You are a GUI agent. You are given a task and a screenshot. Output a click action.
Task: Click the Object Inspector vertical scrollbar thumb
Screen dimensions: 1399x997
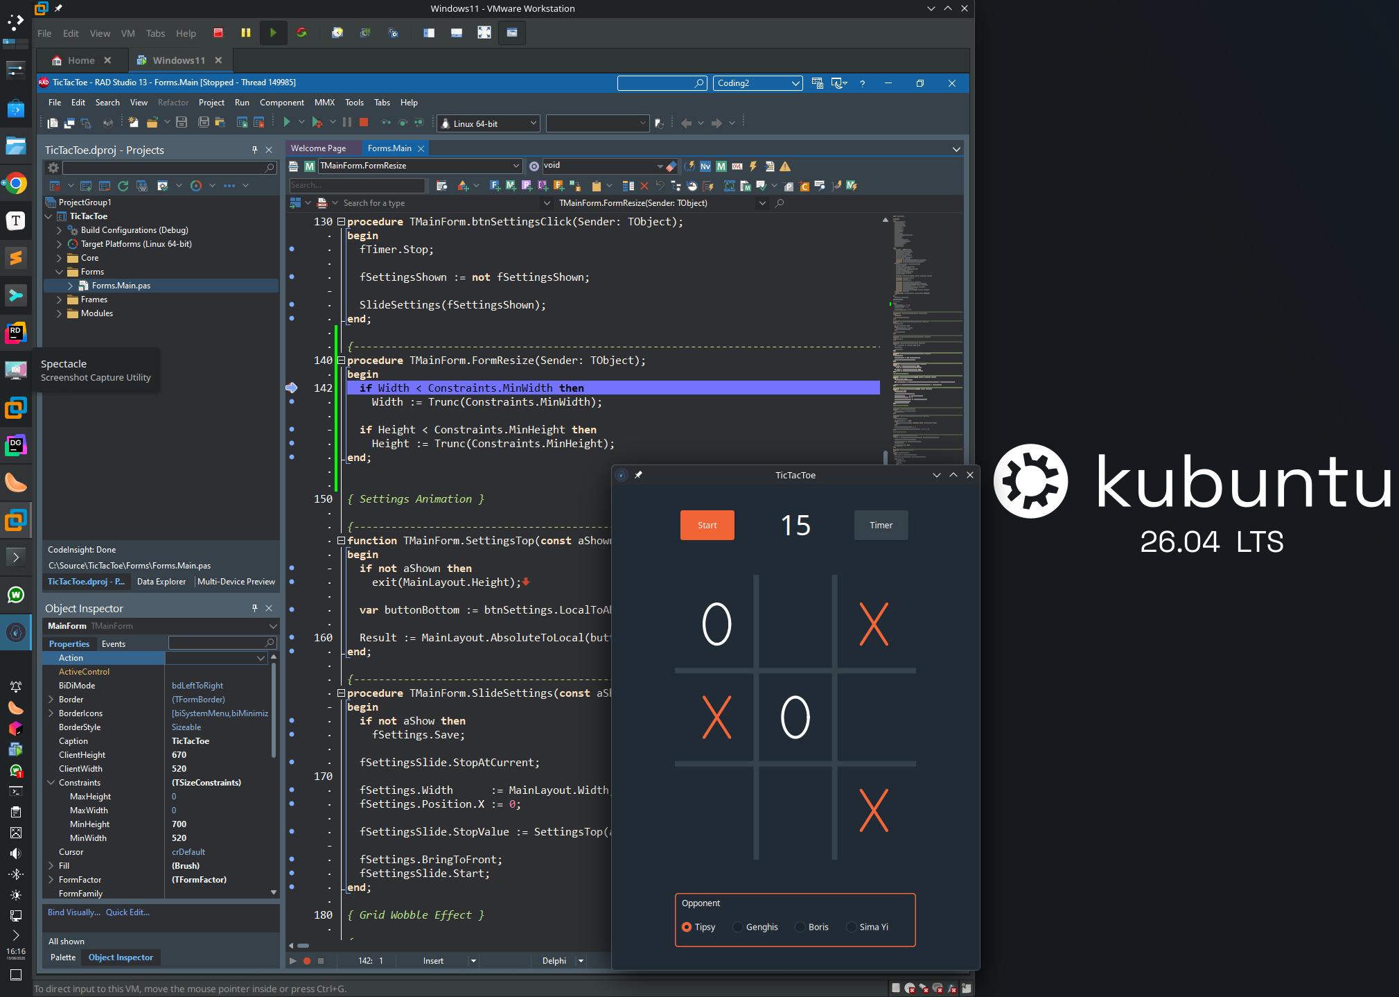click(x=274, y=711)
